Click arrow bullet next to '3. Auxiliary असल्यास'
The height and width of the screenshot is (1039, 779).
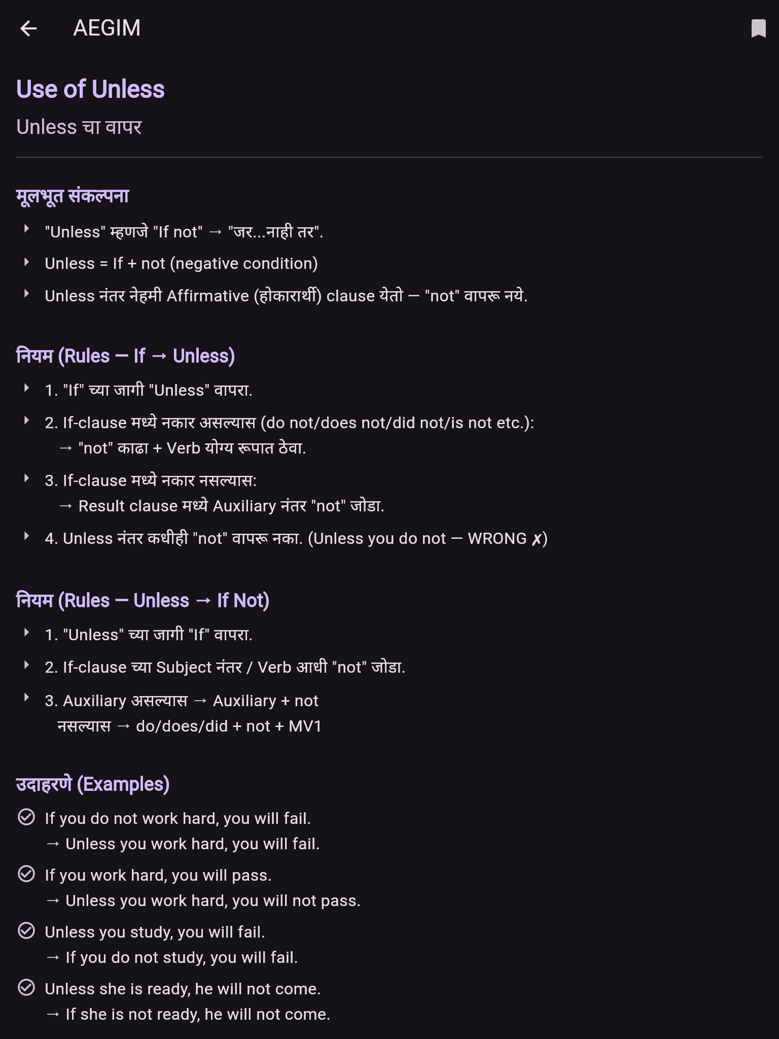point(26,698)
